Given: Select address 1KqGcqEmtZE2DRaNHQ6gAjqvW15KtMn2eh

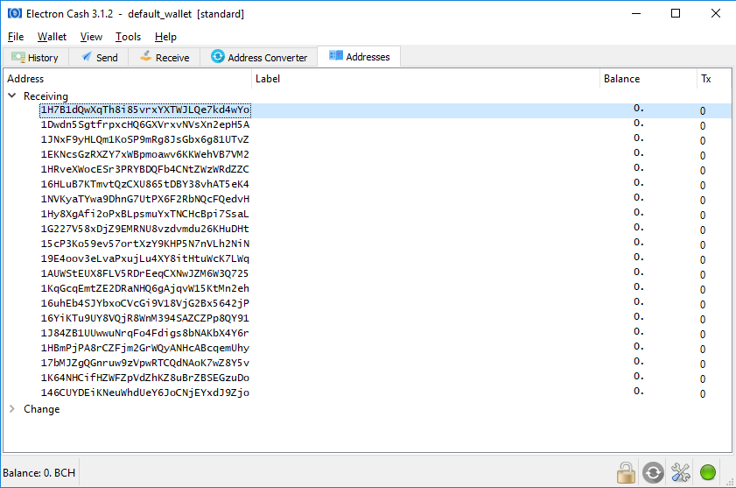Looking at the screenshot, I should point(145,288).
